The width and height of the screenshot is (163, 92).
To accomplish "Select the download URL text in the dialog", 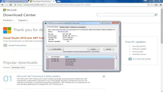I will [81, 30].
